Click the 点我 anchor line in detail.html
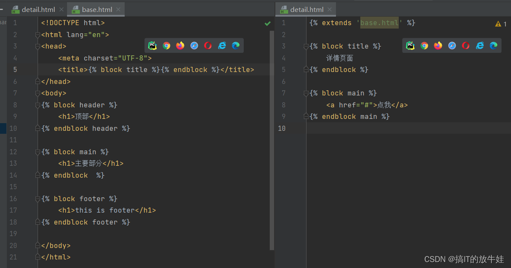Image resolution: width=511 pixels, height=268 pixels. click(x=367, y=105)
